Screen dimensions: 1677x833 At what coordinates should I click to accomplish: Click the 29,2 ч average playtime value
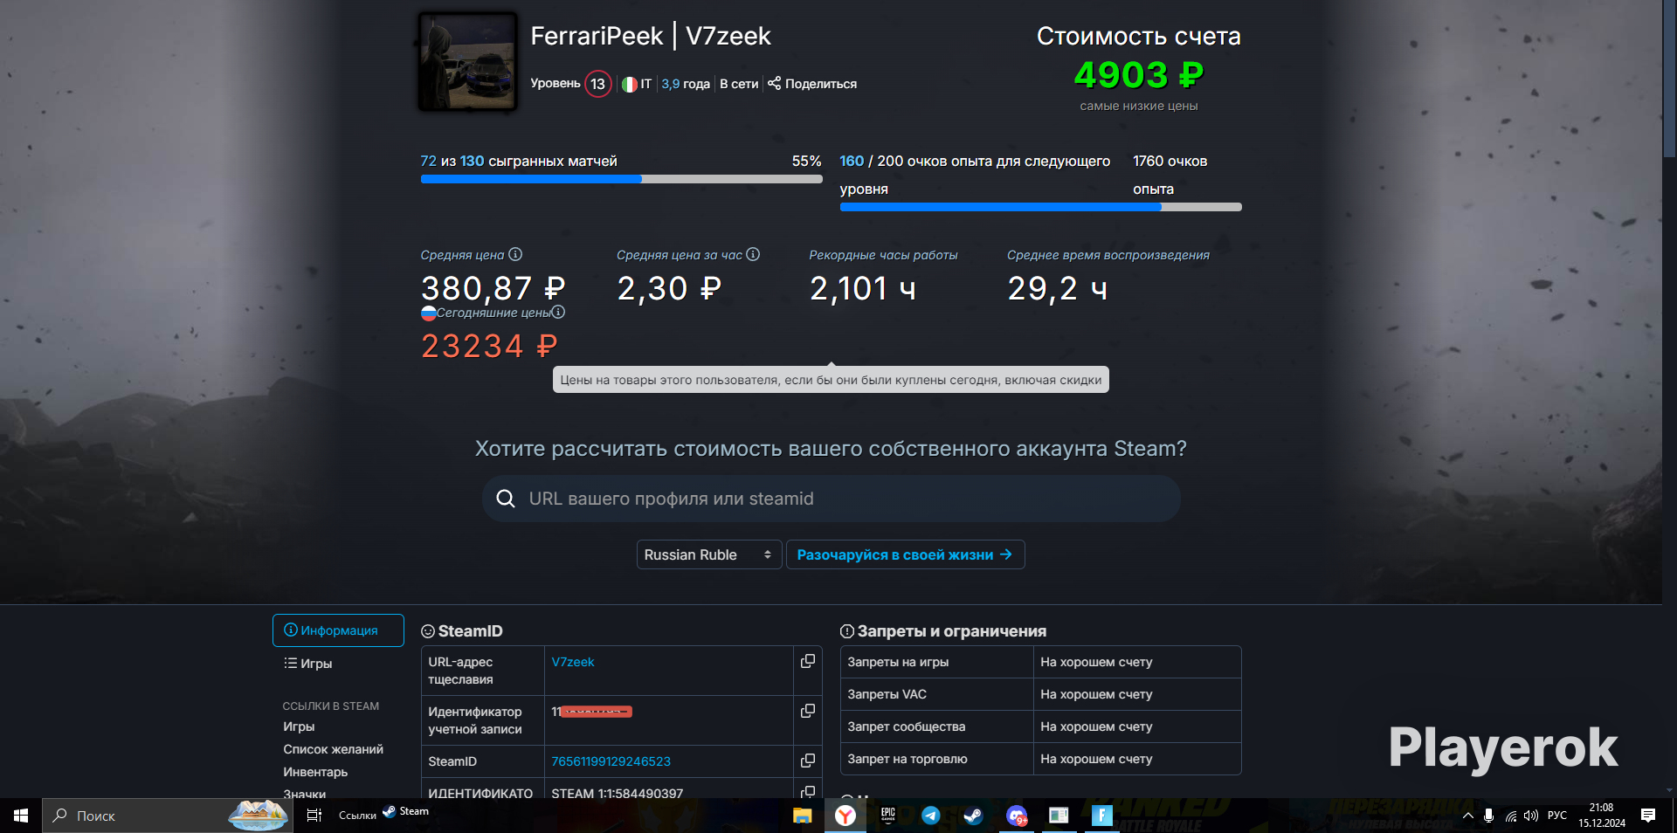pyautogui.click(x=1058, y=288)
